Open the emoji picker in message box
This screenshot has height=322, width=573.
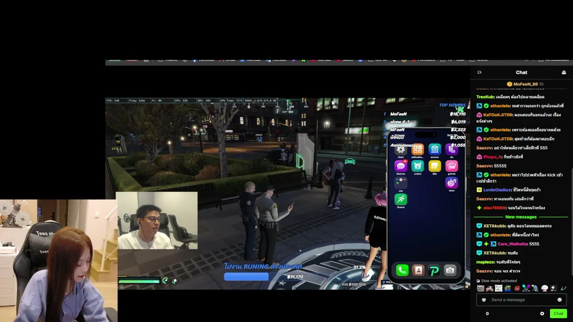tap(560, 300)
